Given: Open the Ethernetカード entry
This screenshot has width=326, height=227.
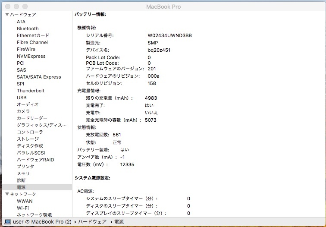Looking at the screenshot, I should click(33, 35).
